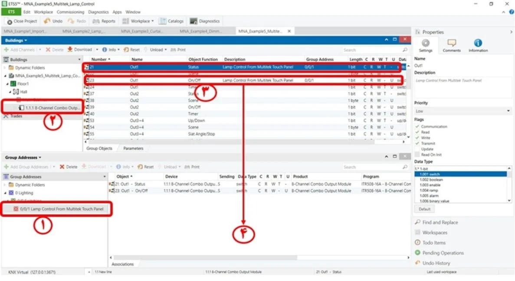Select object row 37 Out2 Status
This screenshot has width=515, height=281.
coord(245,94)
